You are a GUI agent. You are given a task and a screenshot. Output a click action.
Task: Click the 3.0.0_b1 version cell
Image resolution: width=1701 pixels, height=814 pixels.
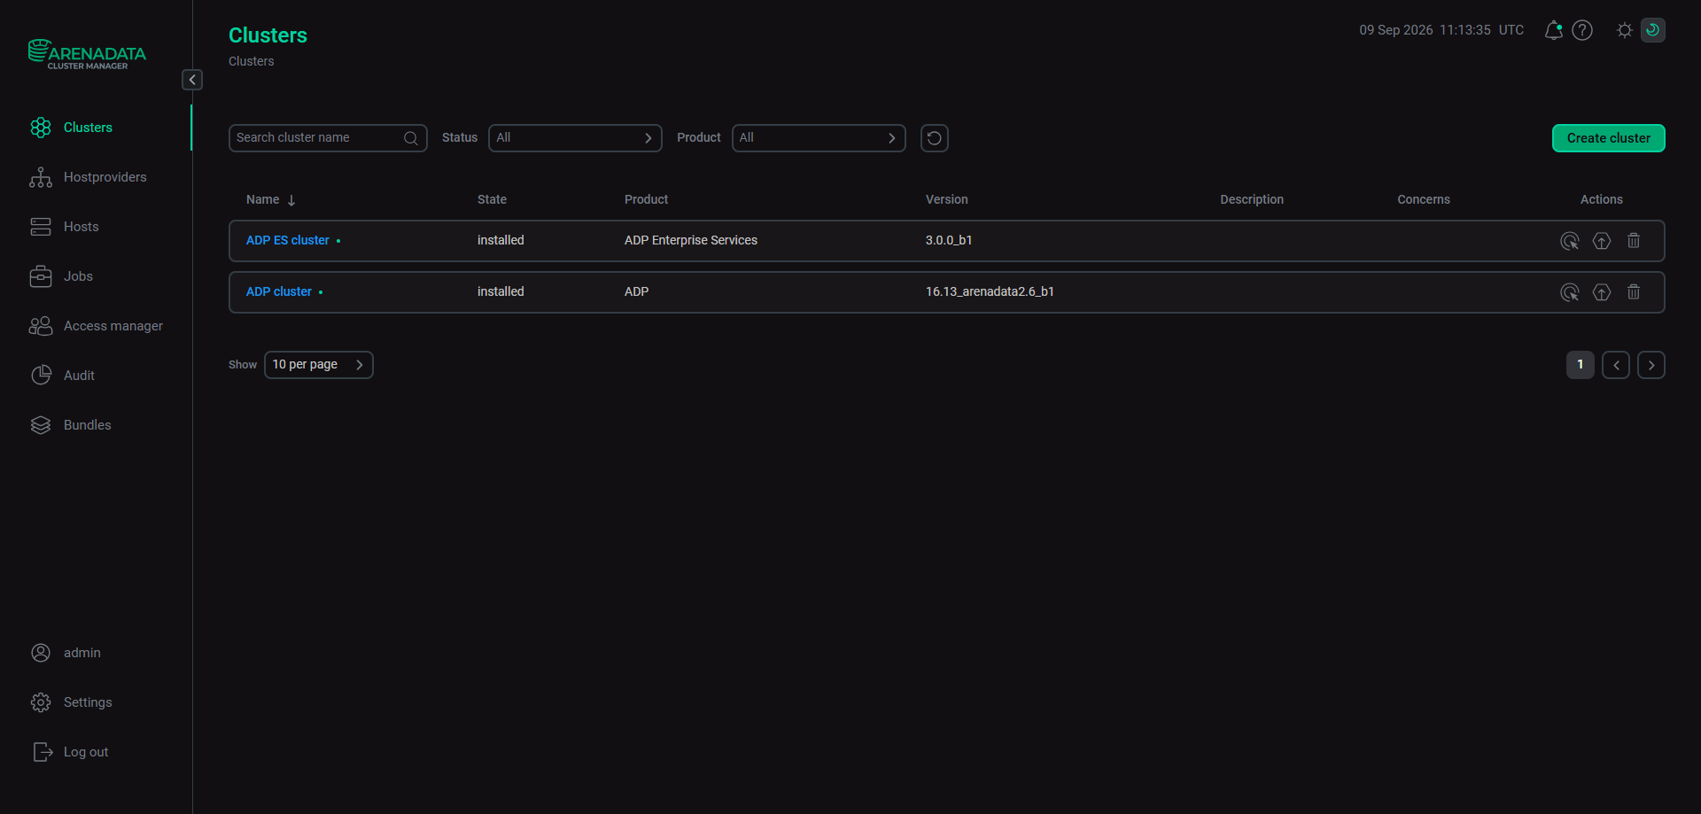949,241
